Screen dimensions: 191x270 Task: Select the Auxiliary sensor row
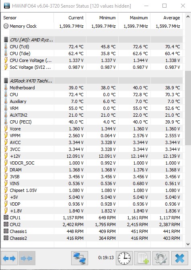coord(92,101)
